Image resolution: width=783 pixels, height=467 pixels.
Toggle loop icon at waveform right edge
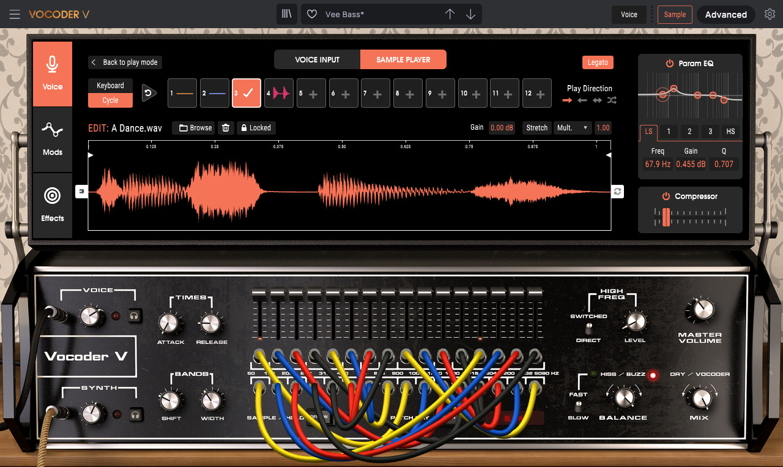point(618,192)
